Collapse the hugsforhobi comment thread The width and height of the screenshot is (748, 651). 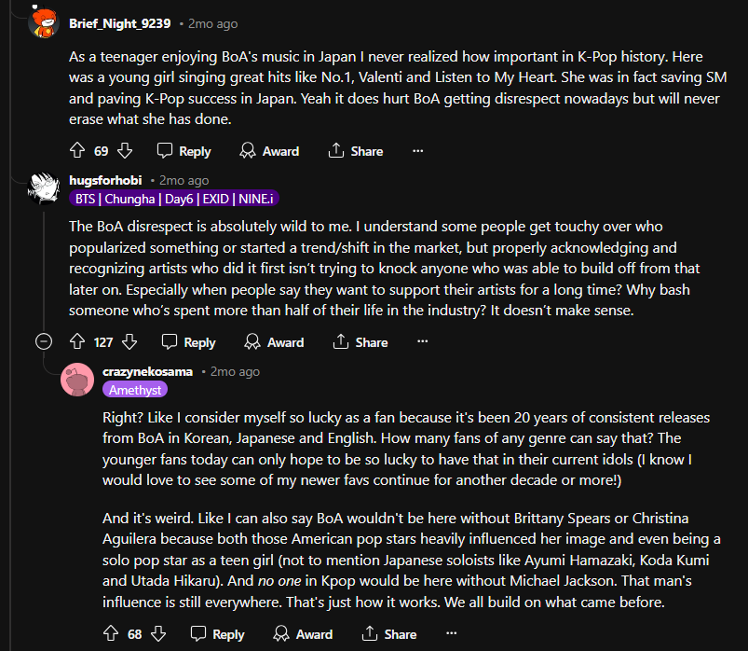(43, 341)
